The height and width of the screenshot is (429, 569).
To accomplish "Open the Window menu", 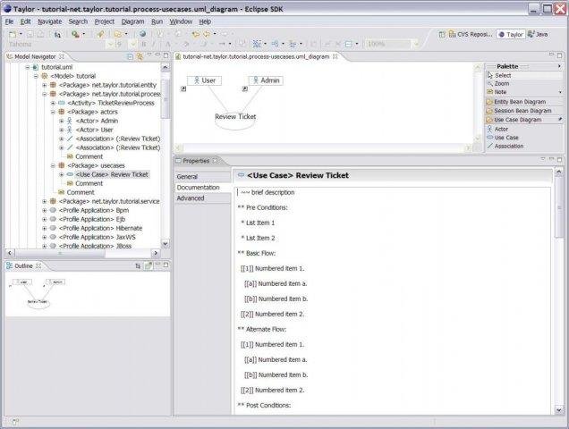I will pyautogui.click(x=181, y=21).
